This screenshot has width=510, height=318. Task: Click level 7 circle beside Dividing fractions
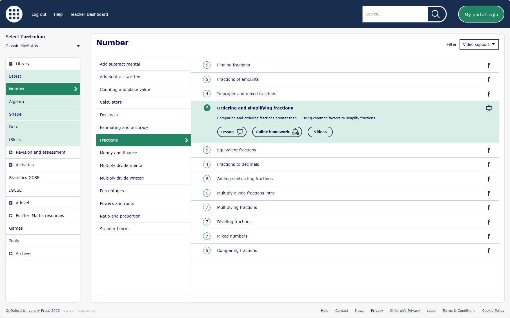point(207,222)
